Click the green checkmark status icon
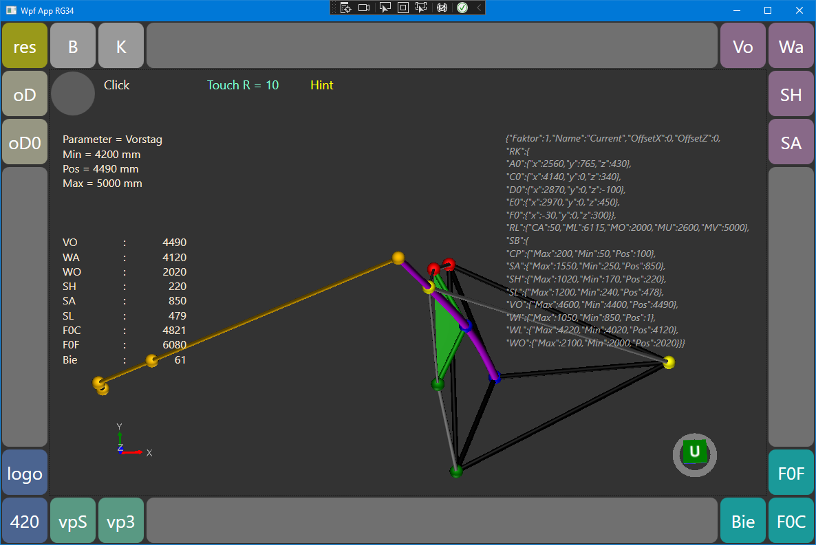Viewport: 816px width, 545px height. point(462,8)
